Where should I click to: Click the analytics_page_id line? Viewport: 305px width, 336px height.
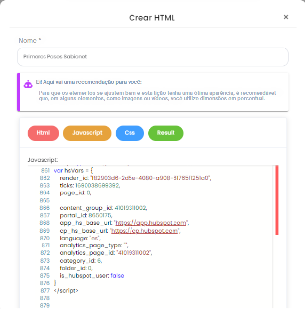coord(106,253)
